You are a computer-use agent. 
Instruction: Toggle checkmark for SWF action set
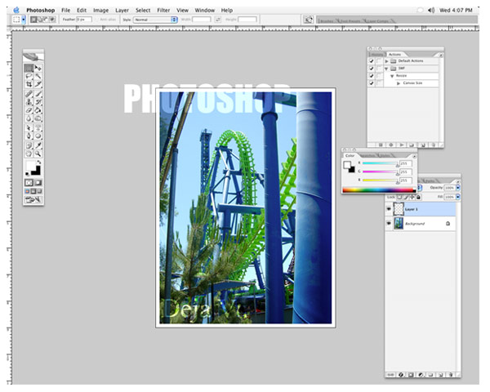coord(372,69)
